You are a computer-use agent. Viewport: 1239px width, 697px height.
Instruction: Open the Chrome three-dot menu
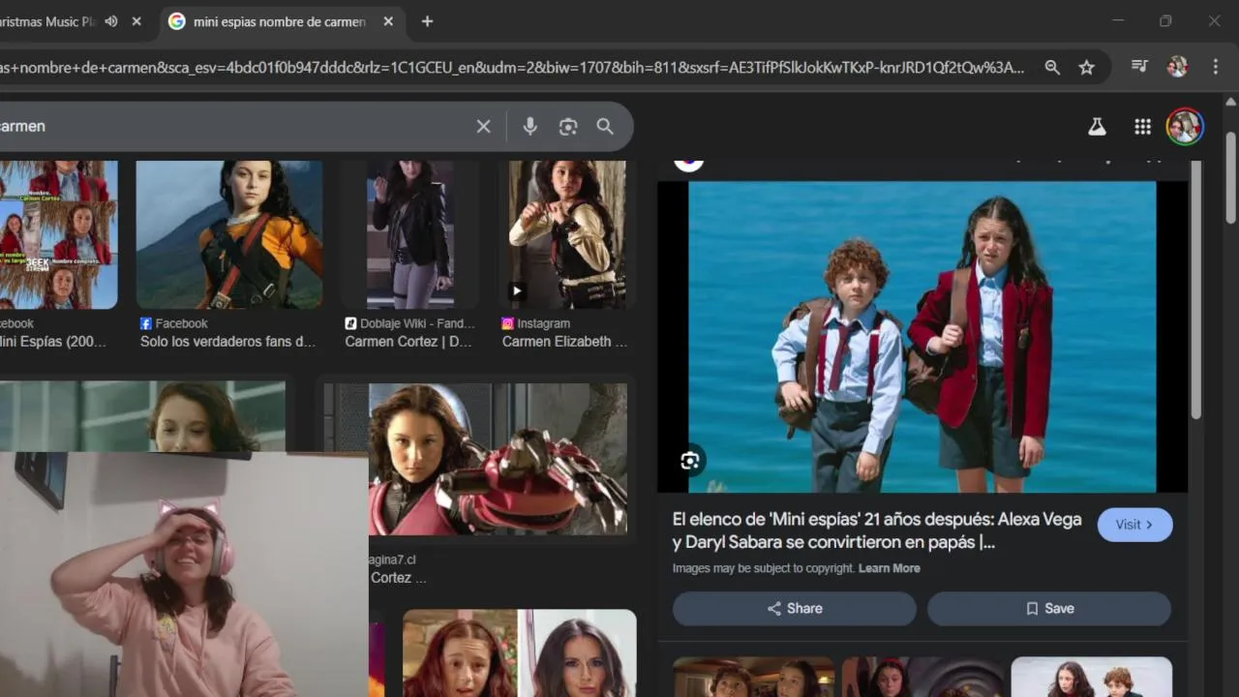(1216, 67)
